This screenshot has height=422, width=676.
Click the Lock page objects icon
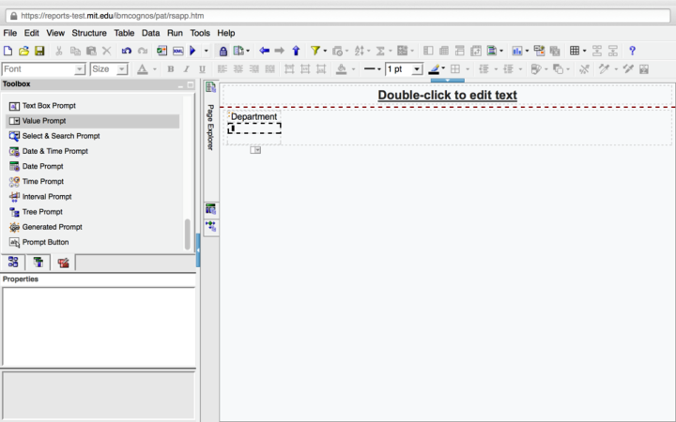(223, 51)
